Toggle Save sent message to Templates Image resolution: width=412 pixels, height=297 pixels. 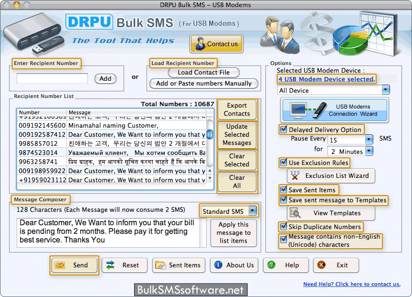coord(284,200)
